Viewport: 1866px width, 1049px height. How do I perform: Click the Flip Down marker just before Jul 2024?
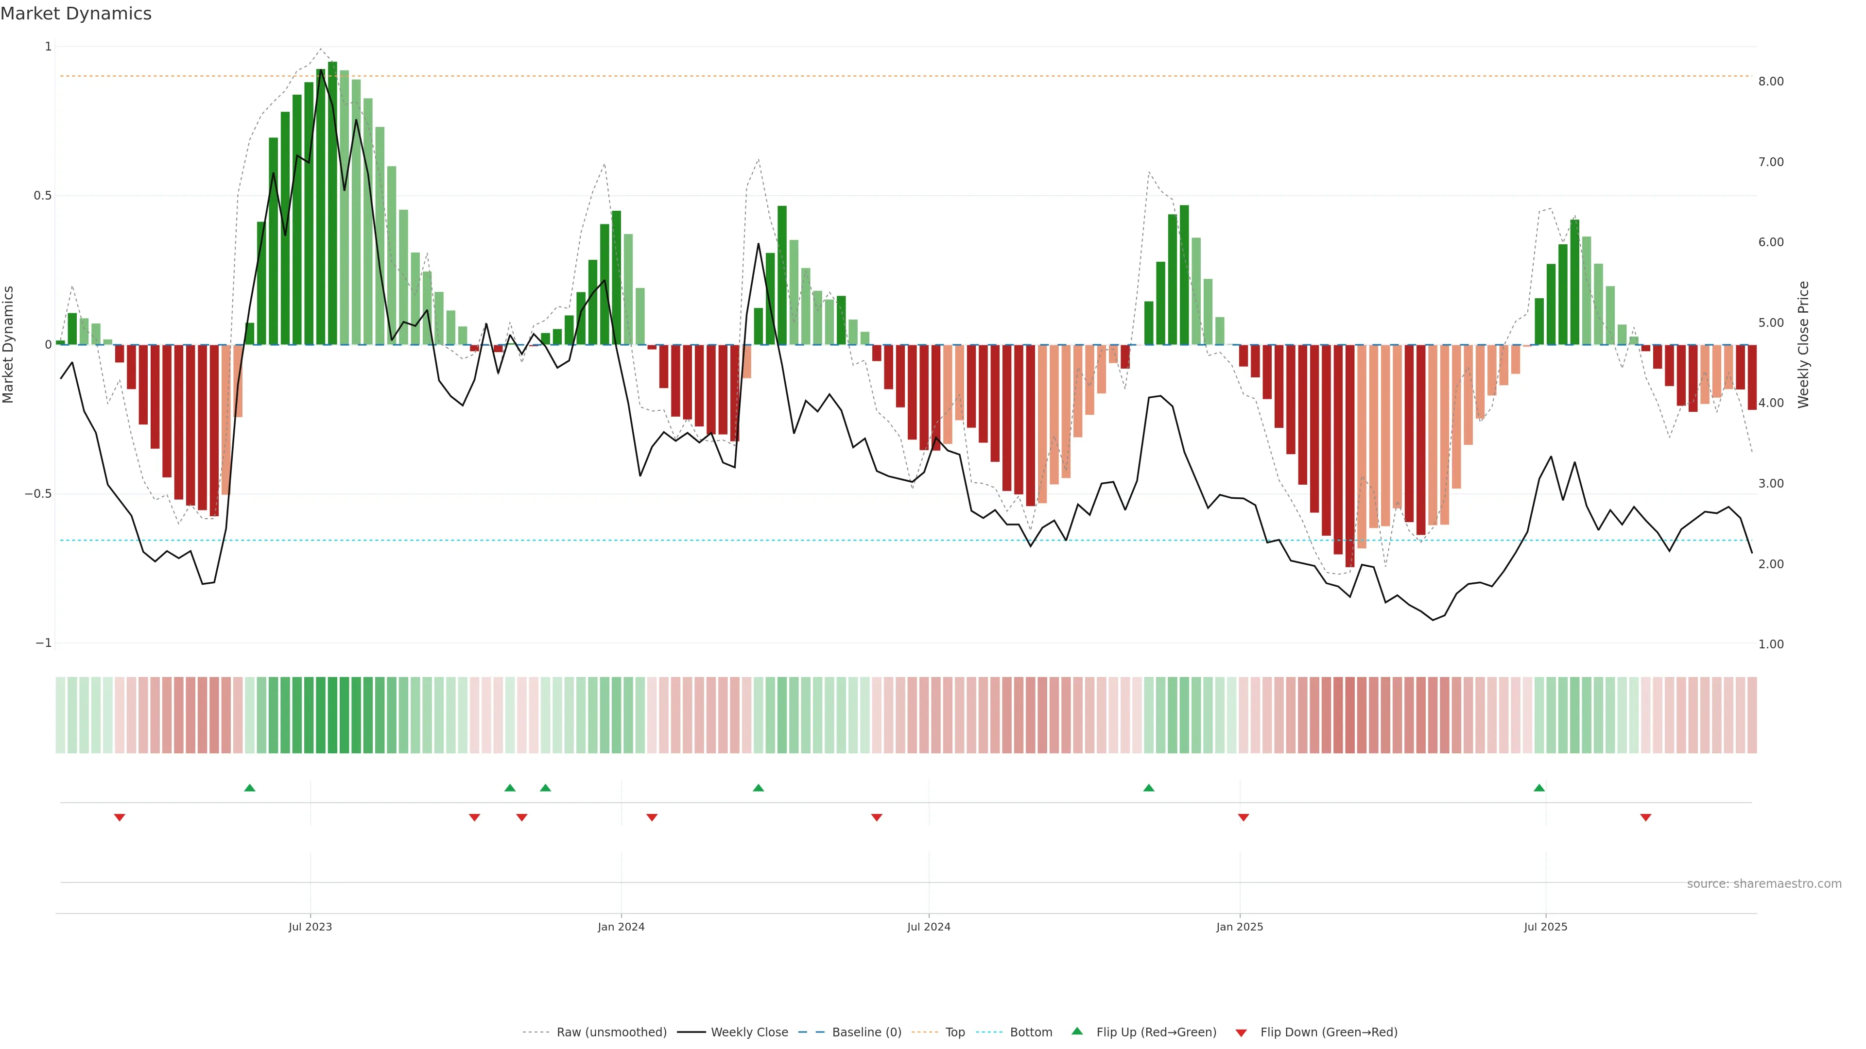877,817
